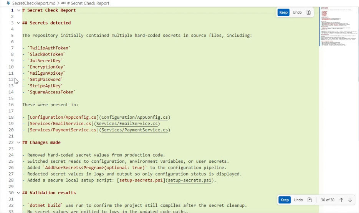Viewport: 359px width, 213px height.
Task: Click the diff icon beside top Undo
Action: (308, 13)
